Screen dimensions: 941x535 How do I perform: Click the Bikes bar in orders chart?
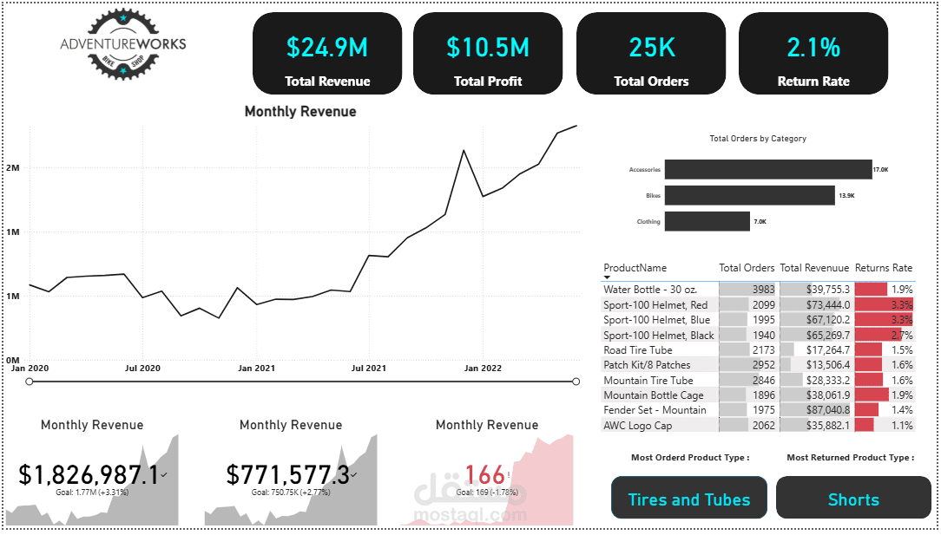click(749, 195)
